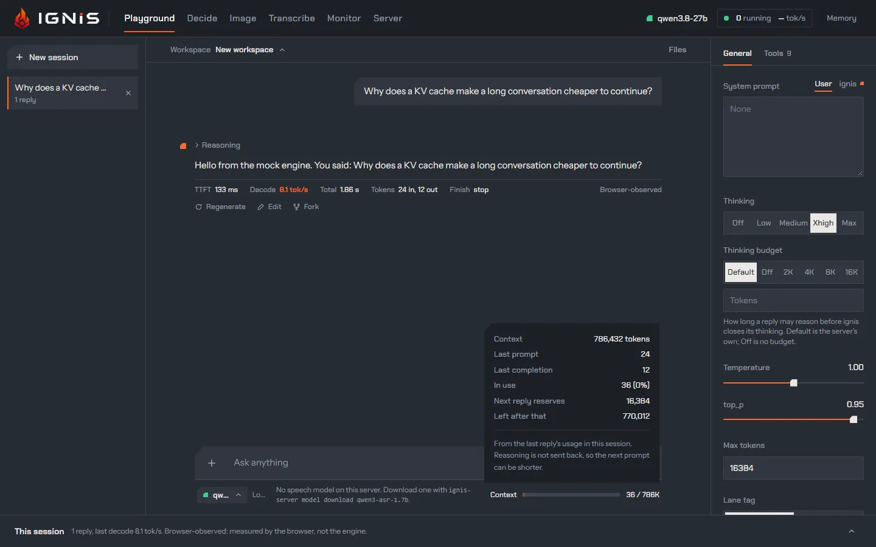The width and height of the screenshot is (876, 547).
Task: Click the System prompt text area
Action: point(793,137)
